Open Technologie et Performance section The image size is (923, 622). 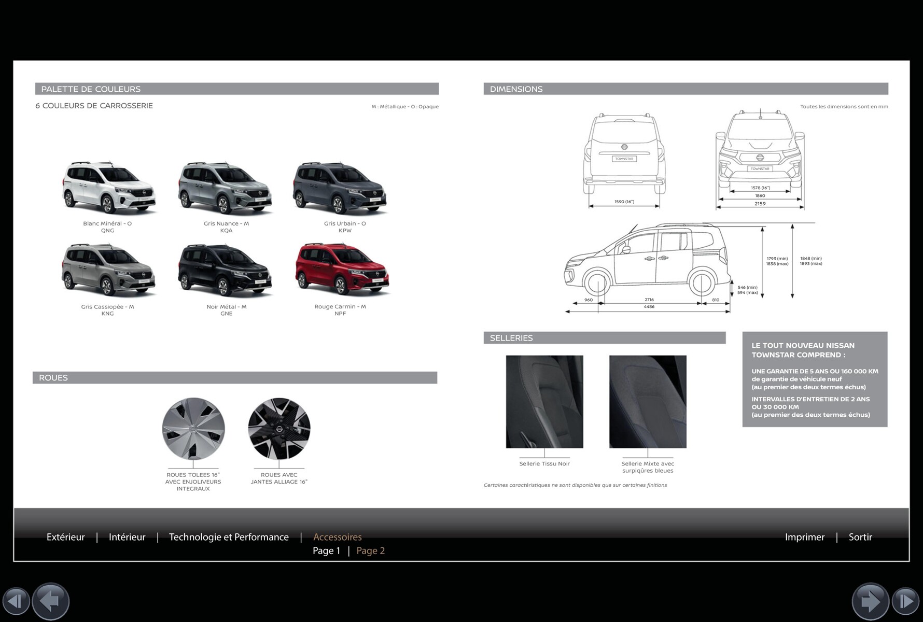229,537
